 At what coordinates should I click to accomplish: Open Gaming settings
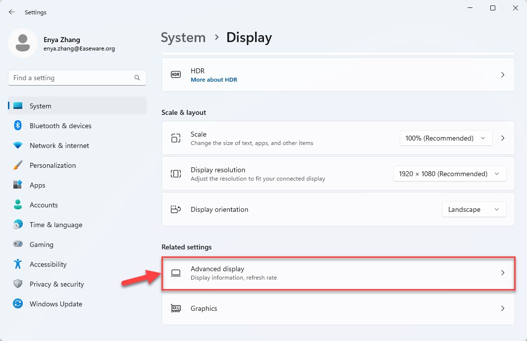77,244
